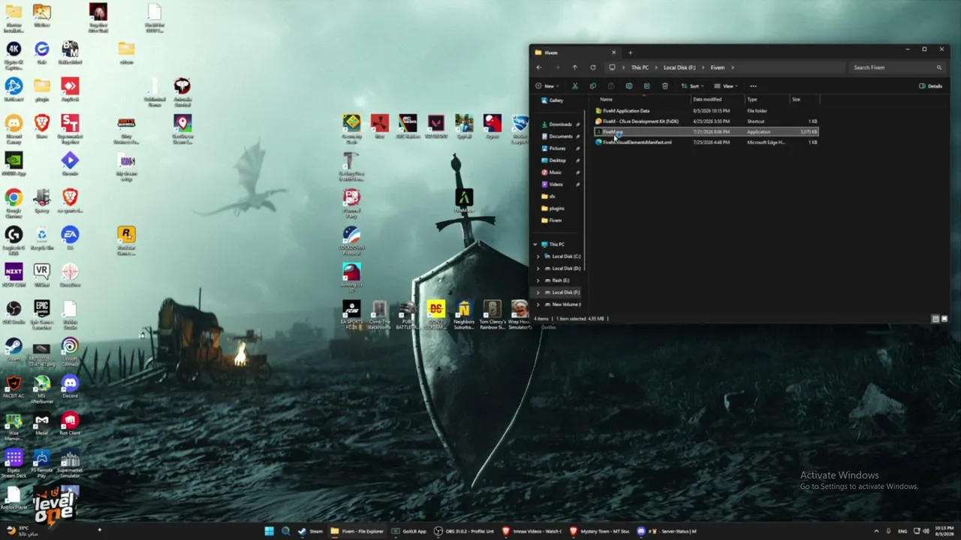Select the Google Chrome desktop icon
The height and width of the screenshot is (540, 961).
click(x=14, y=202)
